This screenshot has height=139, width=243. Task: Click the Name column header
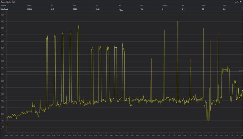(x=4, y=6)
